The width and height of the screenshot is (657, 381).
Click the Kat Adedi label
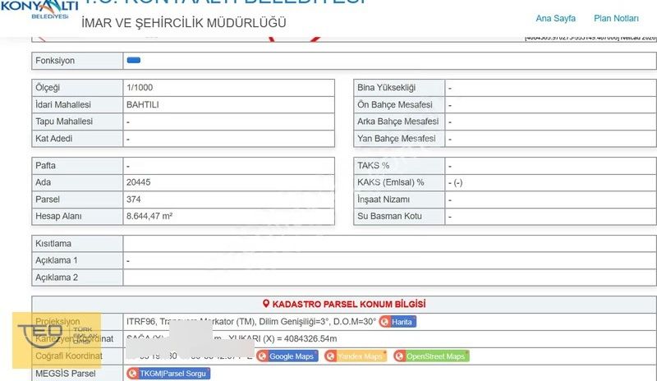pos(53,138)
